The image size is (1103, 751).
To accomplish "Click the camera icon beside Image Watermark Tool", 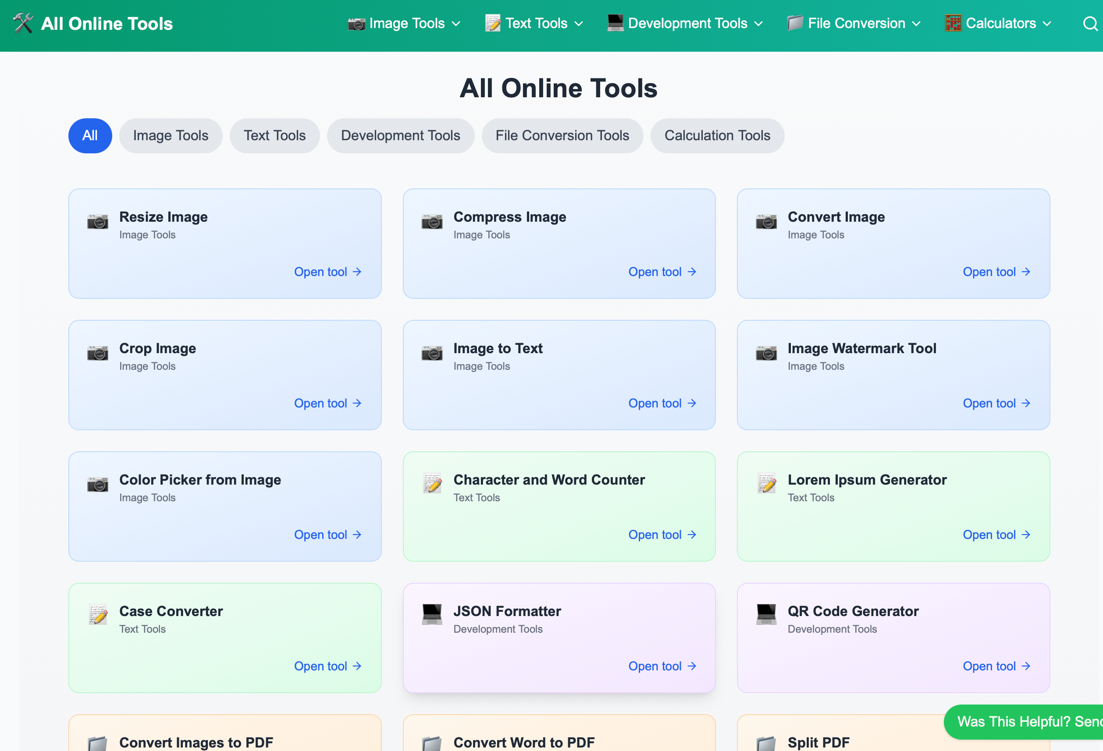I will 766,353.
